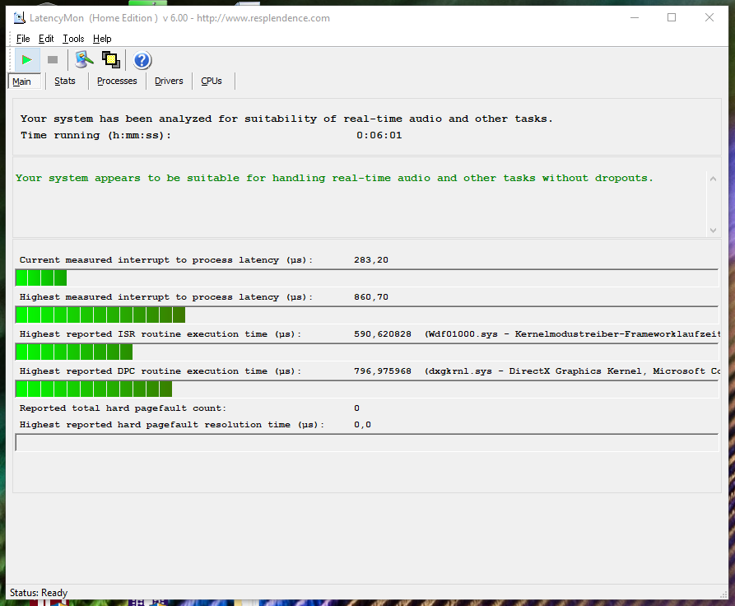Switch to the Main tab

(x=22, y=82)
